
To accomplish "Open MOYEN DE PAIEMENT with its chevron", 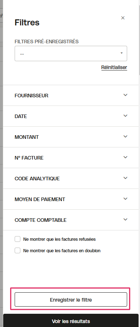I will click(125, 199).
